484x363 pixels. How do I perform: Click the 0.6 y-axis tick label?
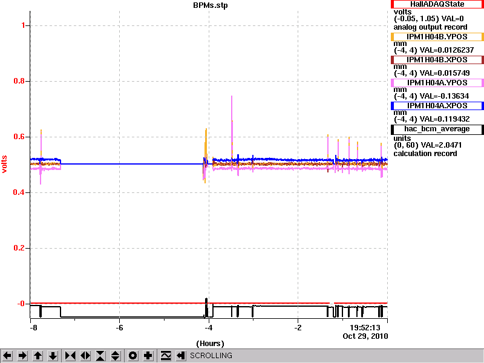tap(19, 137)
